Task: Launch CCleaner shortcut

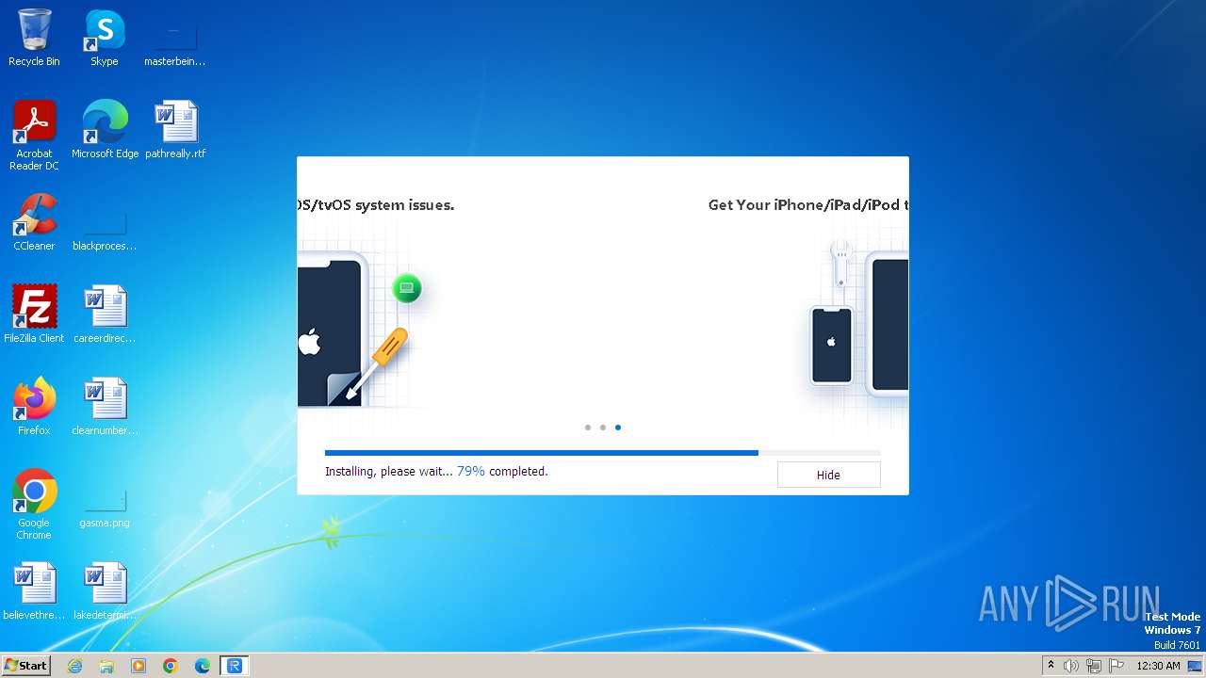Action: coord(34,222)
